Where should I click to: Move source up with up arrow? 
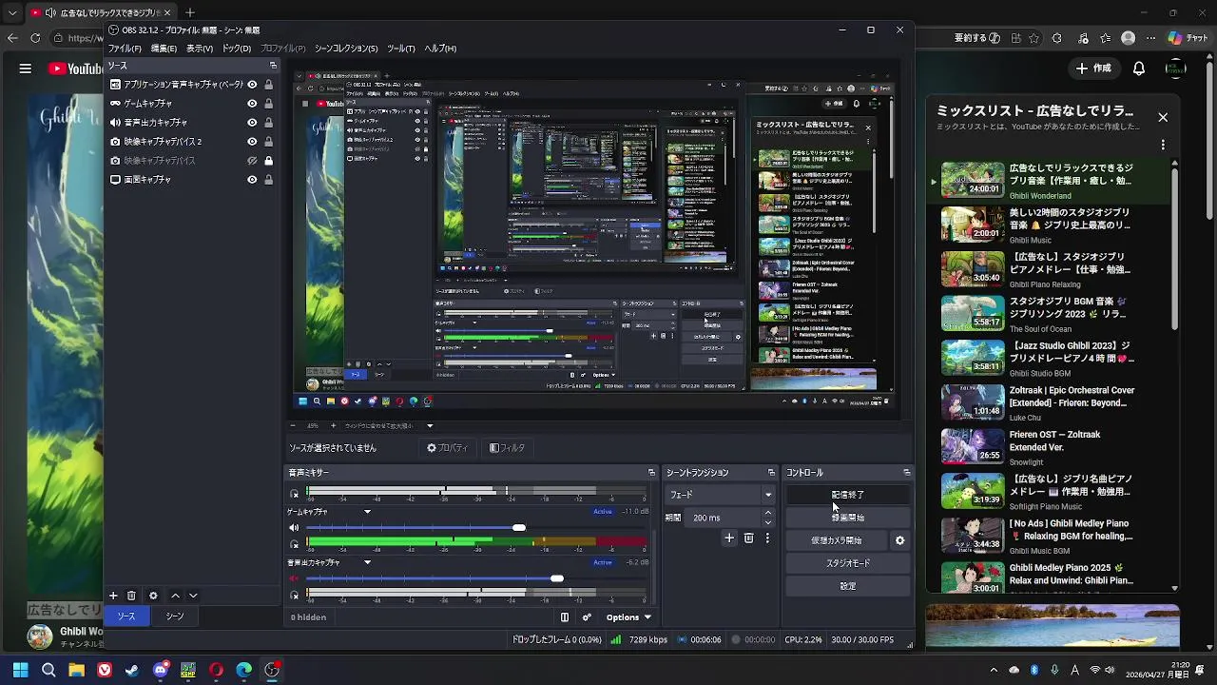pos(175,596)
